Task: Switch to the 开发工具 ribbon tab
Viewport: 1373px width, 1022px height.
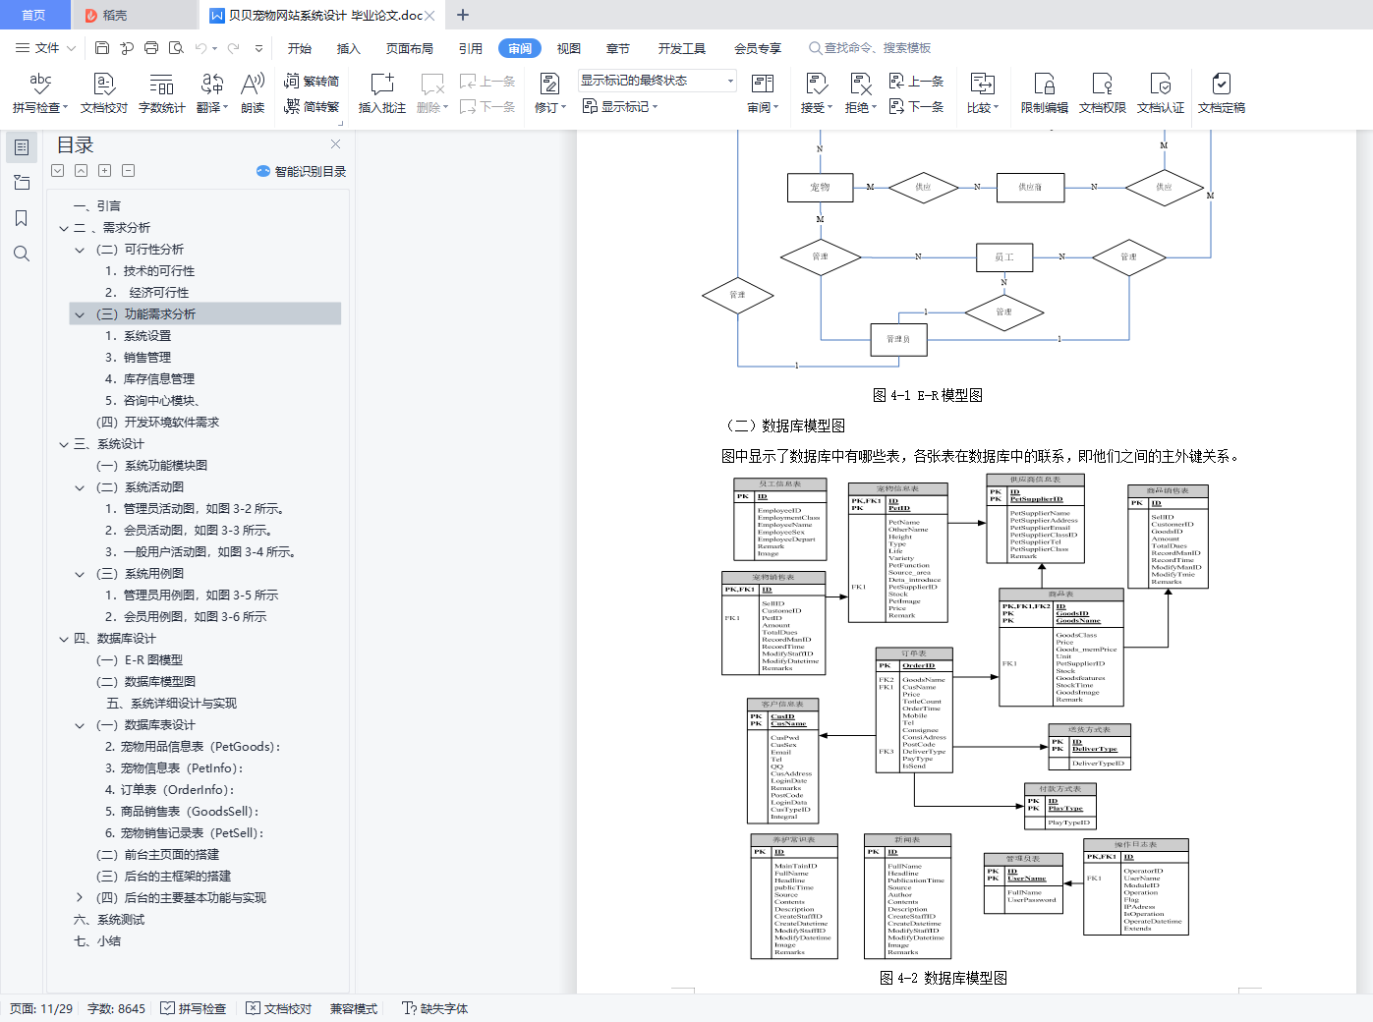Action: click(x=682, y=48)
